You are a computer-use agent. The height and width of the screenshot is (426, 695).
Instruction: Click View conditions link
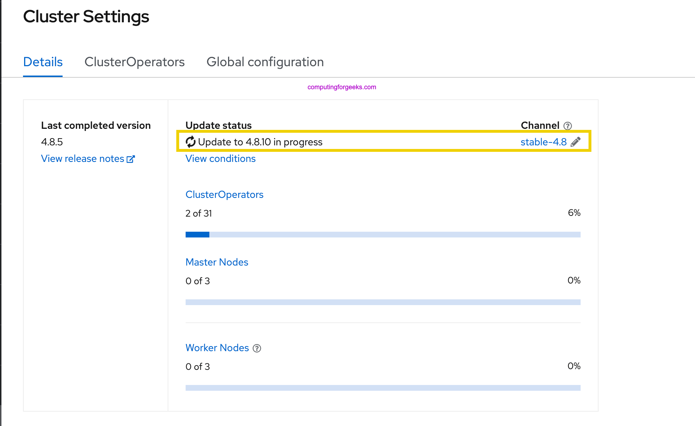coord(221,158)
